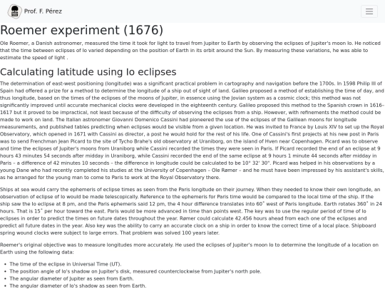Click the paragraph starting "Ships at sea would carry"
385x289 pixels.
pos(192,211)
